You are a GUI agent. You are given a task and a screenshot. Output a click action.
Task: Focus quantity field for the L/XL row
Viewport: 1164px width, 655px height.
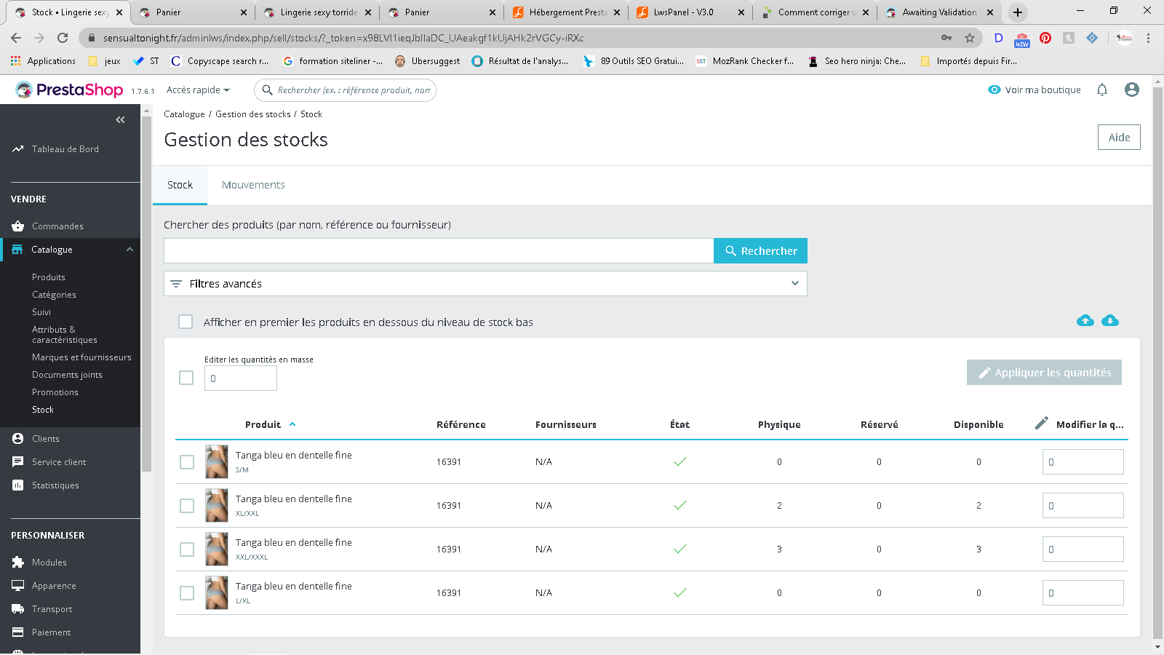point(1083,593)
